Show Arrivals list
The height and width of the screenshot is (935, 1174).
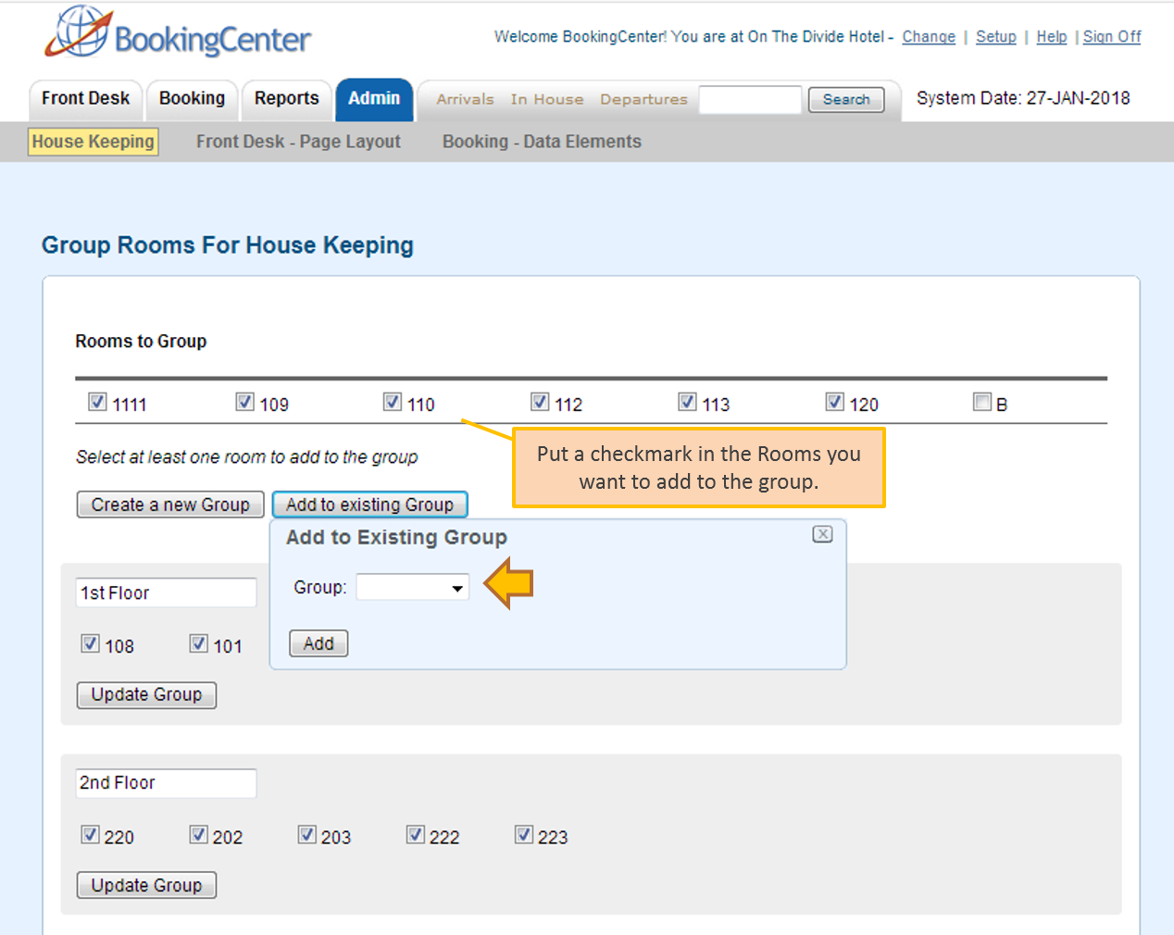click(465, 99)
